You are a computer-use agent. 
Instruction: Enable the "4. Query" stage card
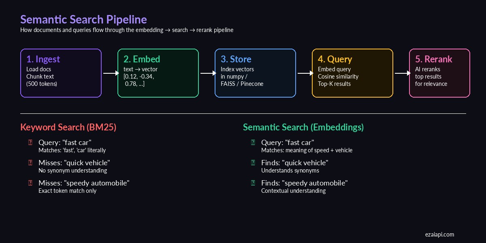tap(352, 73)
